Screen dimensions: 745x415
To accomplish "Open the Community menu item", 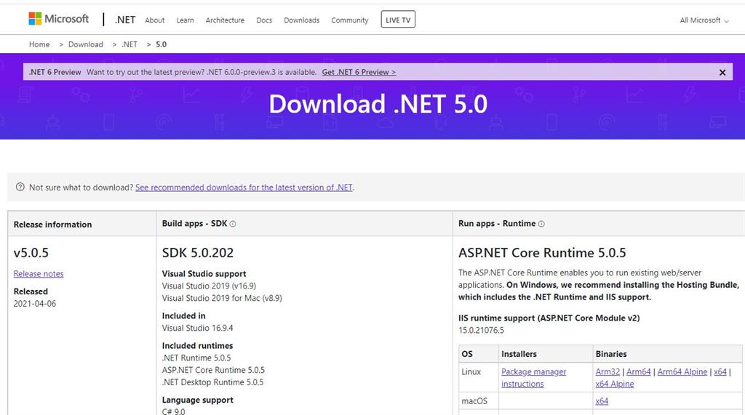I will point(350,20).
